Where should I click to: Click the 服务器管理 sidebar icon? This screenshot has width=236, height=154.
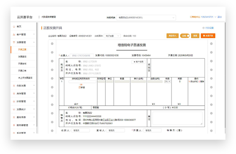[x=14, y=125]
